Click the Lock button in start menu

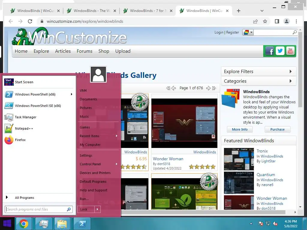point(86,209)
